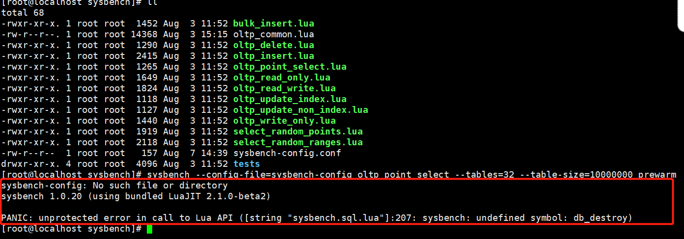
Task: Click the "No such file or directory" error line
Action: click(x=114, y=186)
